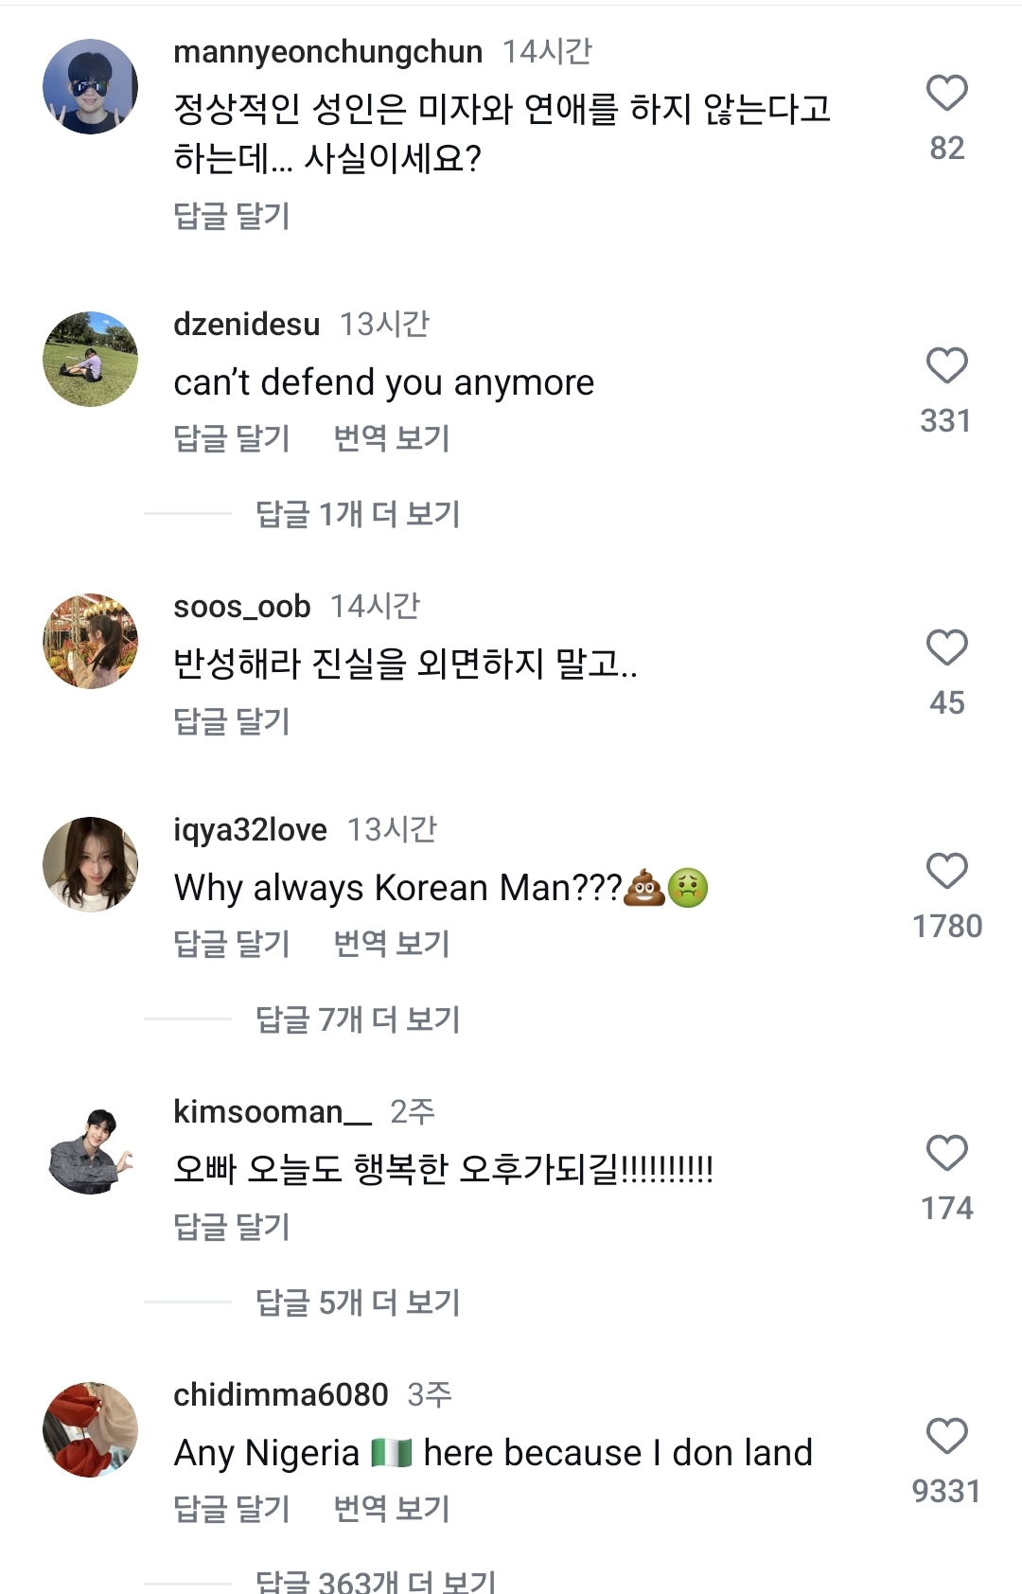Open dzenidesu username profile link
This screenshot has height=1594, width=1022.
(x=247, y=324)
